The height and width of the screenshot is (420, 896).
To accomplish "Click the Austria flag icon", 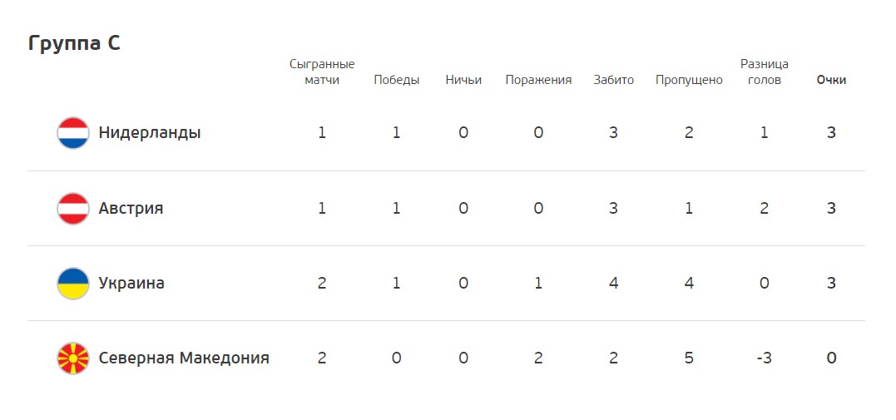I will pos(73,209).
